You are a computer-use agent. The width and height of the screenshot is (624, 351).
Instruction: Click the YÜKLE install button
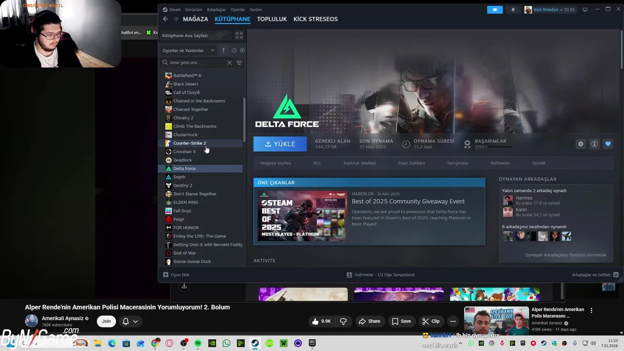(x=280, y=144)
